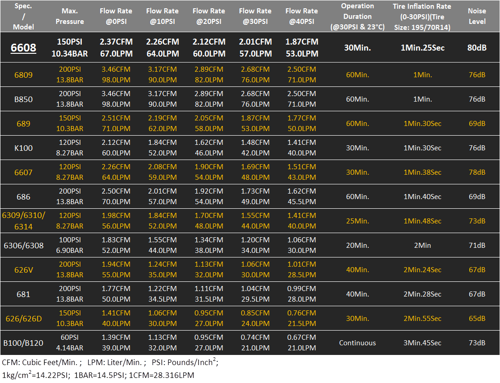The width and height of the screenshot is (500, 383).
Task: Select the Flow Rate @40PSI header
Action: point(301,16)
